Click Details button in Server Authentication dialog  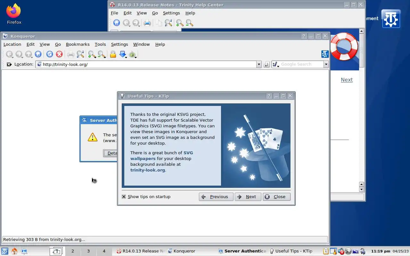click(110, 153)
